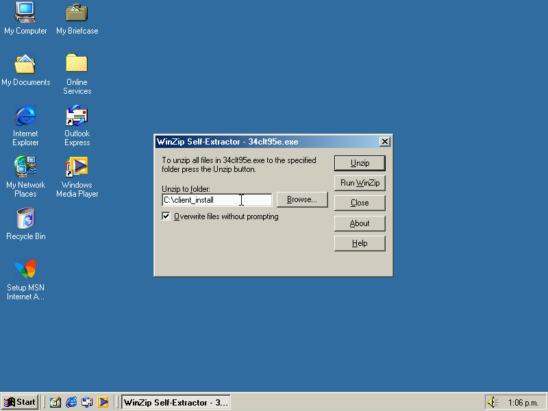Image resolution: width=548 pixels, height=411 pixels.
Task: Select the My Briefcase desktop icon
Action: click(77, 18)
